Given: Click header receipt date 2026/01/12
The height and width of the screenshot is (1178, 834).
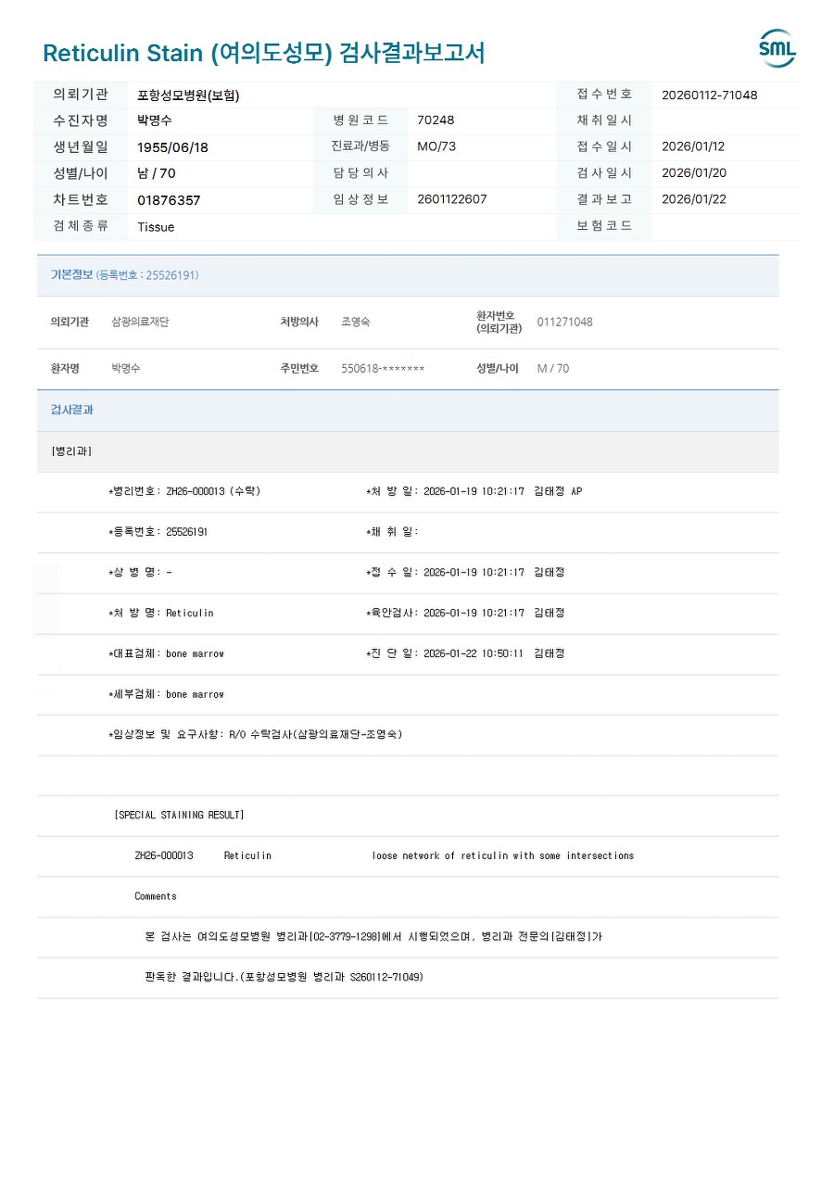Looking at the screenshot, I should pyautogui.click(x=693, y=146).
